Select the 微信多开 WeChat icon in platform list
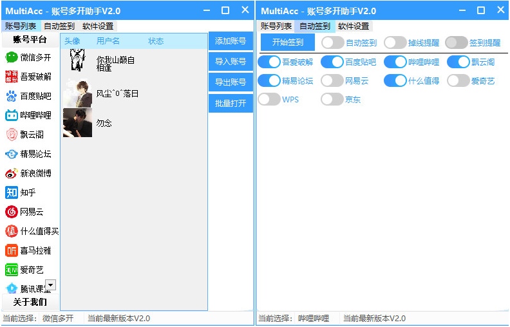 12,57
